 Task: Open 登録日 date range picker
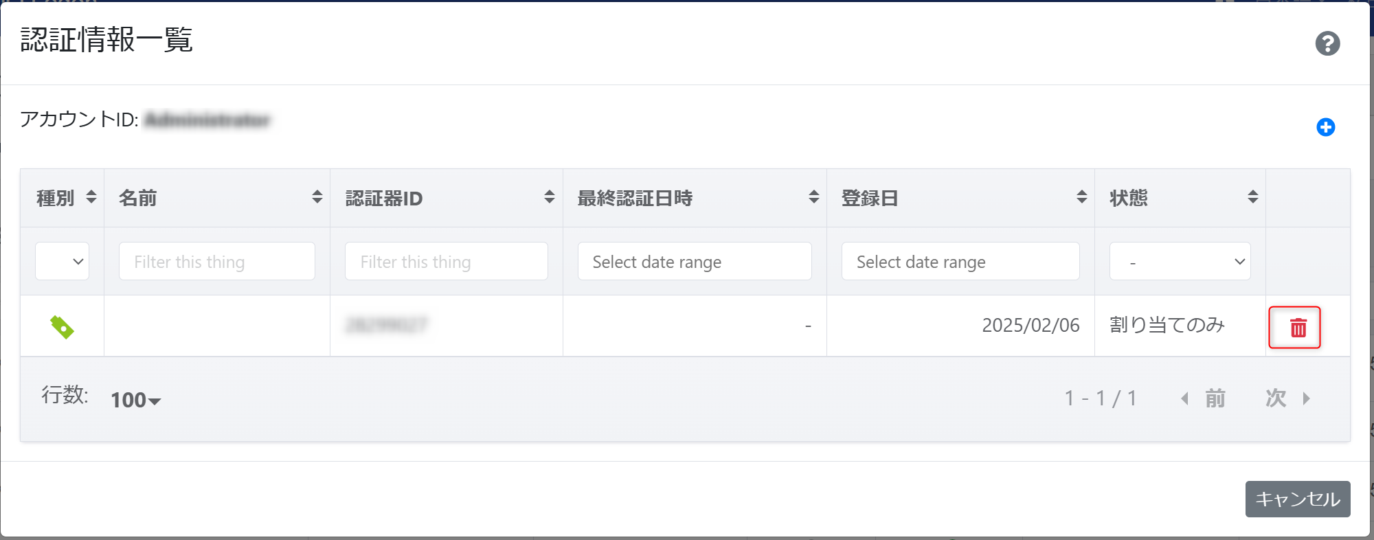click(x=960, y=262)
